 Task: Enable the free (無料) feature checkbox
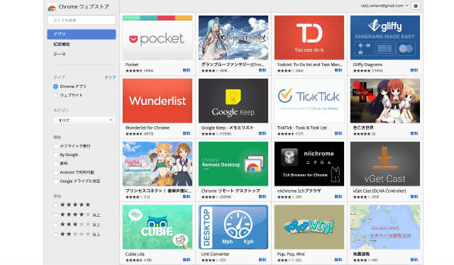click(x=55, y=164)
